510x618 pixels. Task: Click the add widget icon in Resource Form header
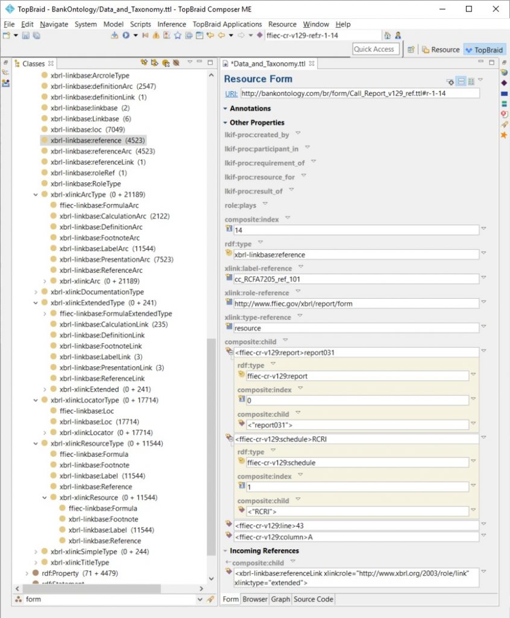[450, 81]
